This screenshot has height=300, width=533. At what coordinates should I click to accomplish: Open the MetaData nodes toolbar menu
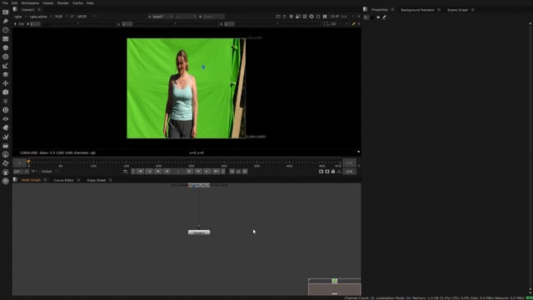(x=6, y=127)
